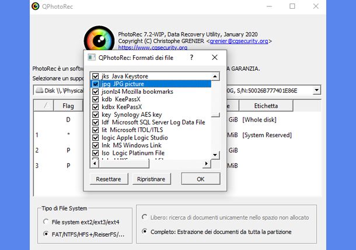Toggle the kdb KeePassX checkbox
The height and width of the screenshot is (250, 356).
96,99
